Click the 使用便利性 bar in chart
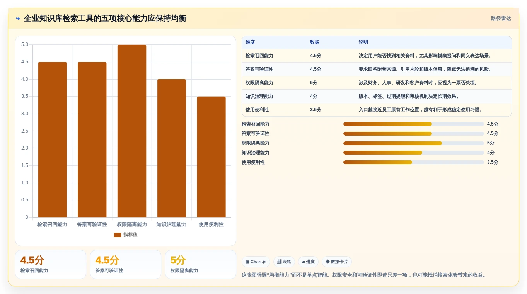This screenshot has height=294, width=527. point(211,157)
